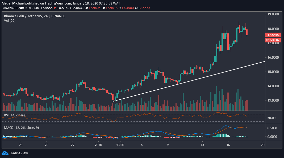Click the chart legend header row
The image size is (284, 158).
(34, 16)
